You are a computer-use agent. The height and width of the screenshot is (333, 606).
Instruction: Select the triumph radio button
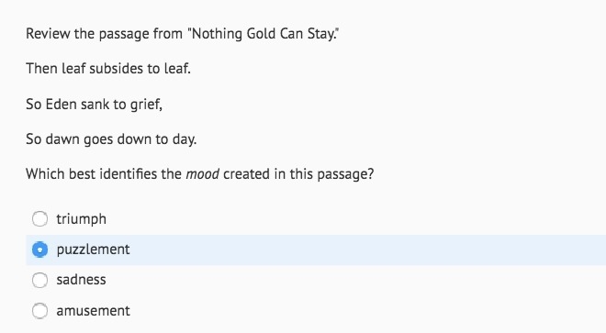click(x=39, y=218)
